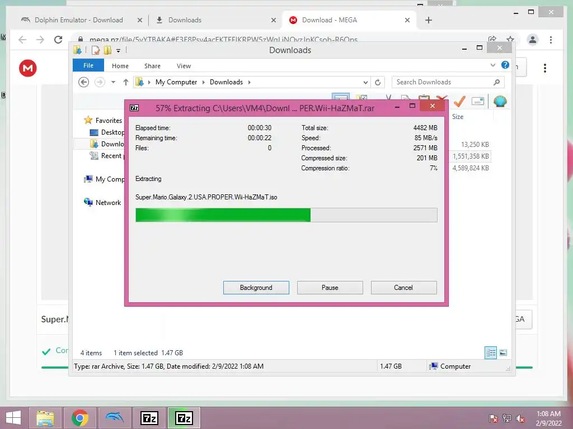Click the extraction progress bar

tap(286, 215)
